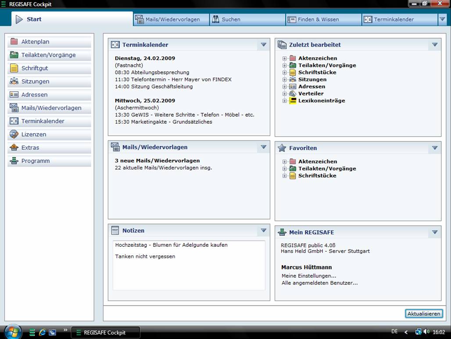
Task: Expand Schriftstücke in Zuletzt bearbeitet
Action: point(284,72)
